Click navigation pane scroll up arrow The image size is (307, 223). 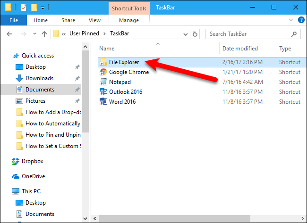click(85, 47)
